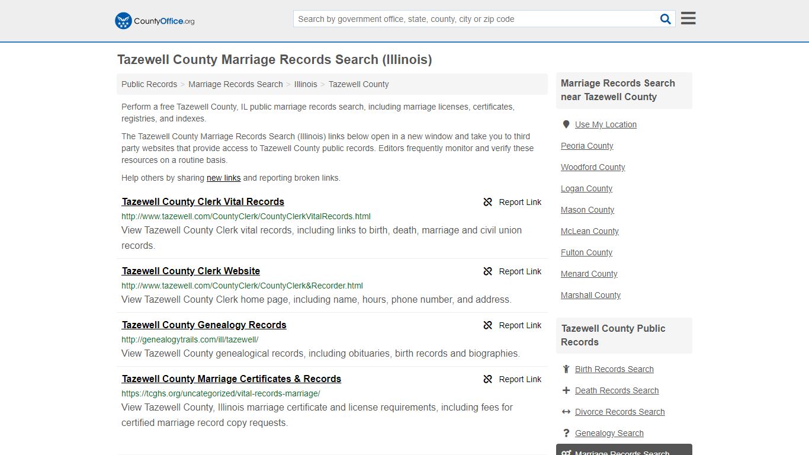This screenshot has height=455, width=809.
Task: Open the Marriage Records Search panel
Action: click(621, 451)
